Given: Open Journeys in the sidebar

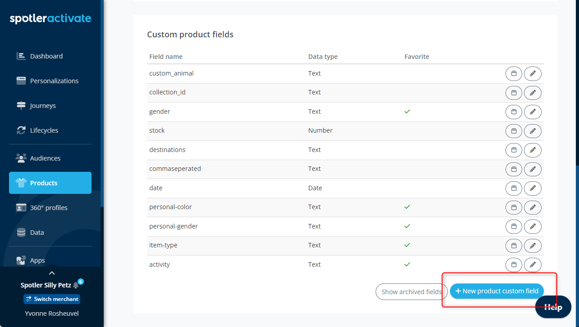Looking at the screenshot, I should click(x=50, y=106).
